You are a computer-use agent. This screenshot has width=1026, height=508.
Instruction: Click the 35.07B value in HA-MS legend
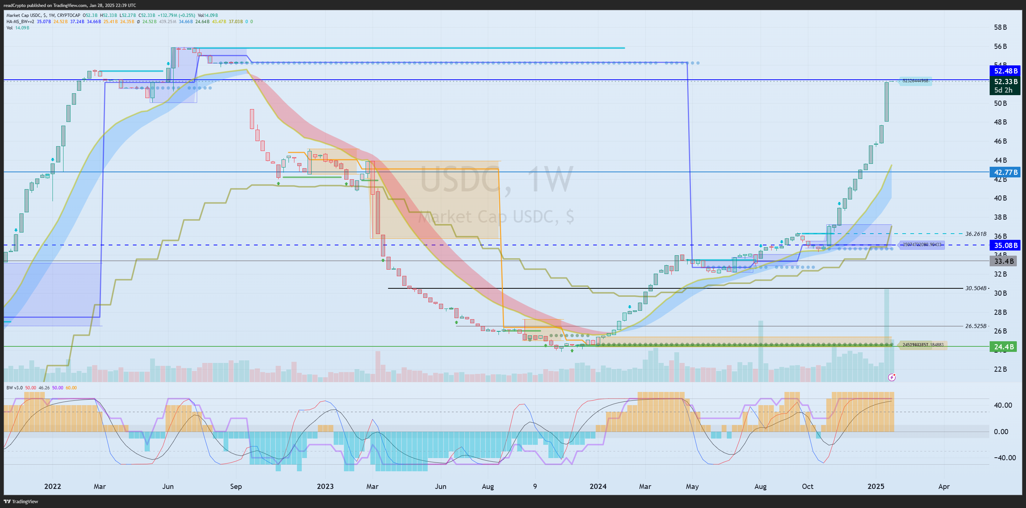point(44,22)
